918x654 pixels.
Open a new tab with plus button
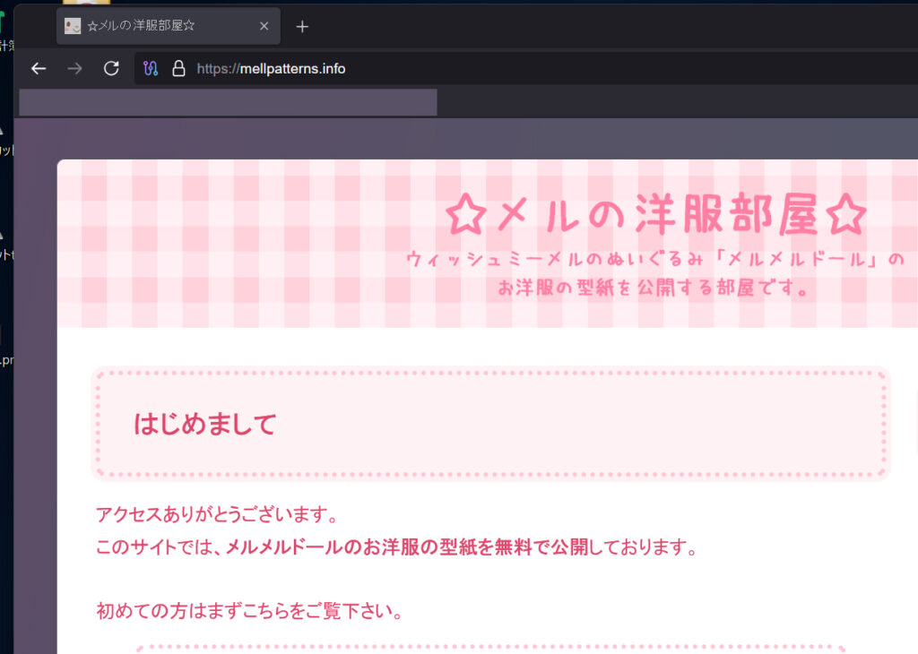[x=302, y=27]
